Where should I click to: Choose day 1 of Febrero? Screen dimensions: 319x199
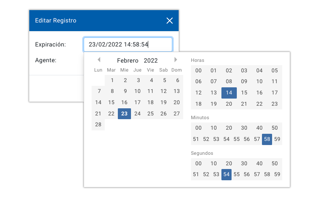click(112, 80)
